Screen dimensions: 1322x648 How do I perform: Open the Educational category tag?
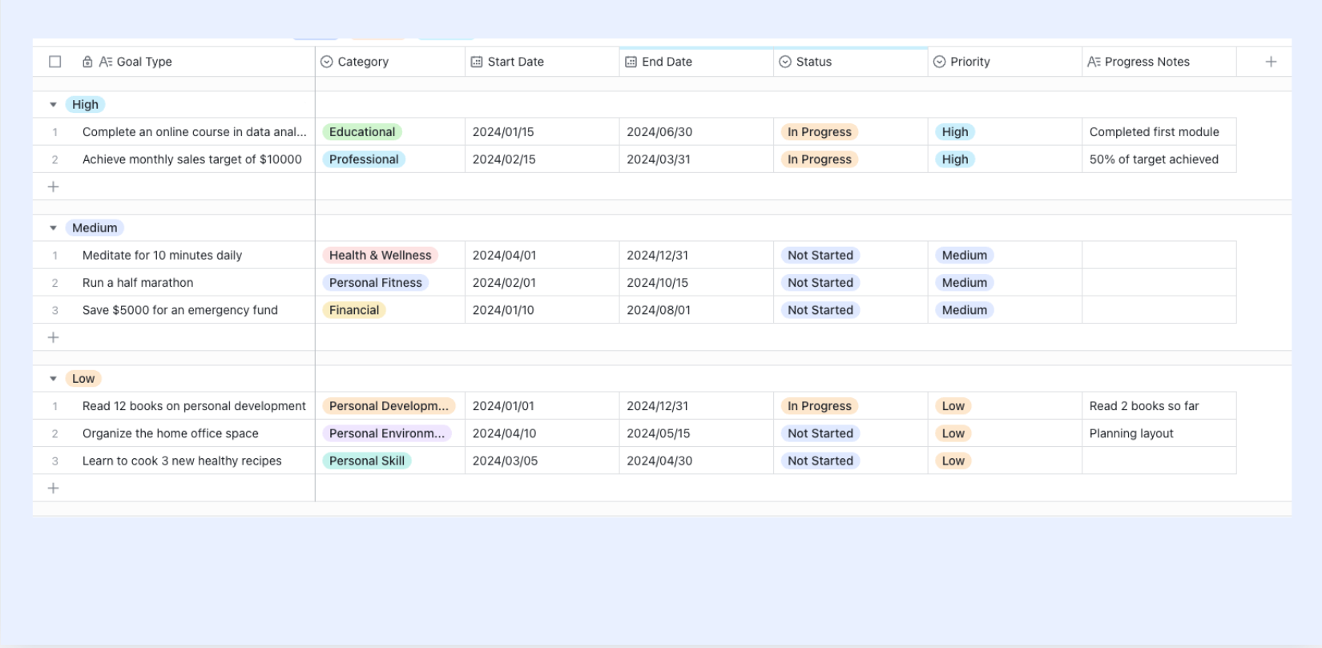coord(362,132)
